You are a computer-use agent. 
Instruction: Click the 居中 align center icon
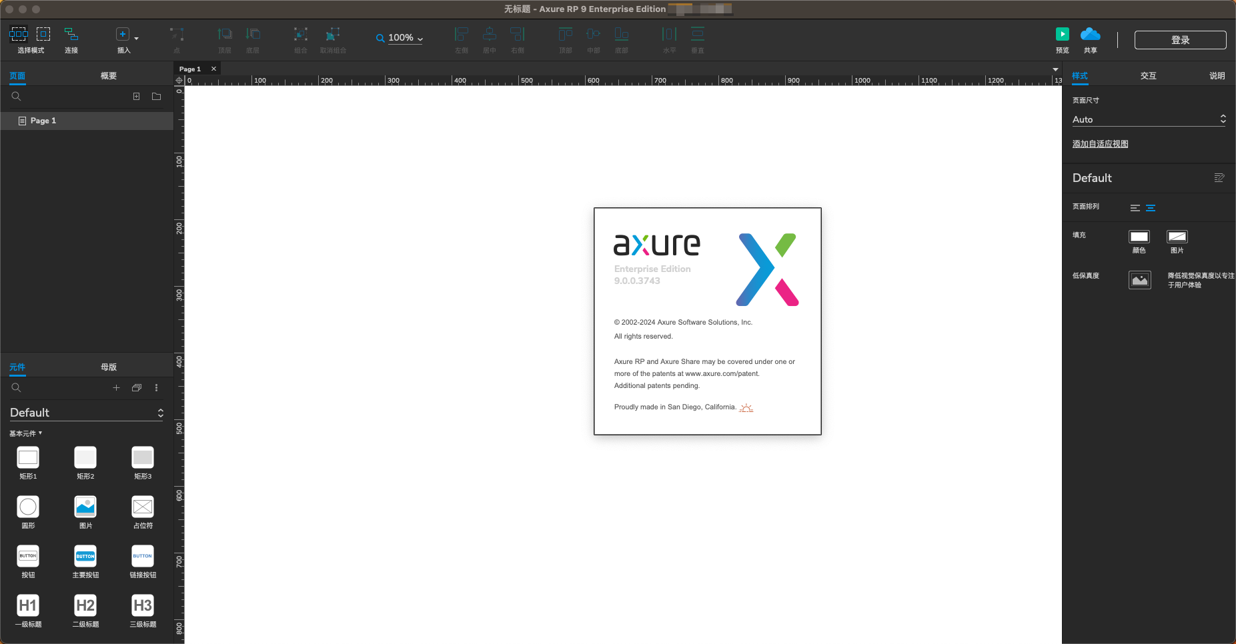[490, 34]
